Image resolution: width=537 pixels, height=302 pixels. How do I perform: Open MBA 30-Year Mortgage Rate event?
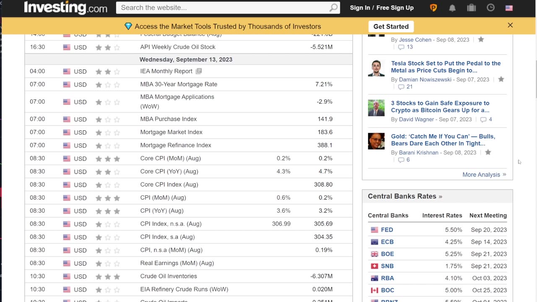(x=179, y=84)
